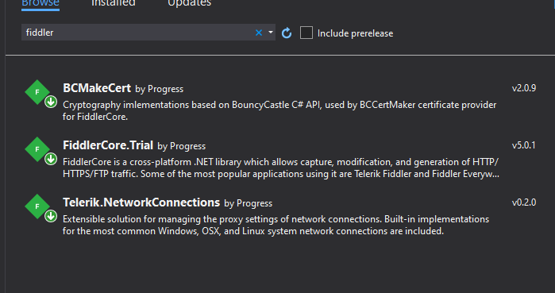Select the FiddlerCore.Trial package title

(x=108, y=145)
